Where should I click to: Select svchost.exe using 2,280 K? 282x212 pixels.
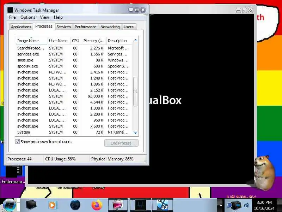click(74, 114)
